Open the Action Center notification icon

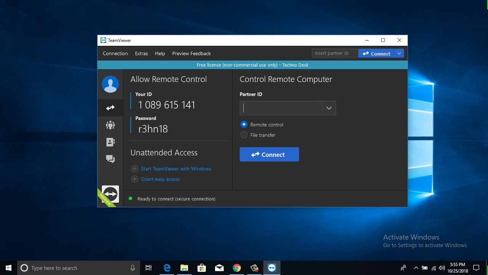tap(476, 268)
